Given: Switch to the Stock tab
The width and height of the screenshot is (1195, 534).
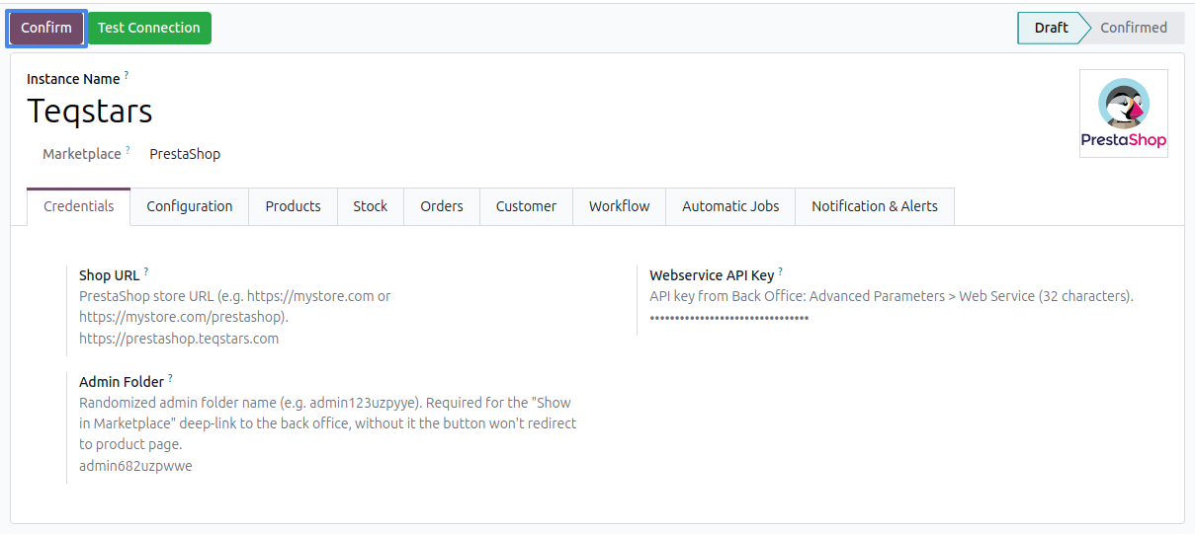Looking at the screenshot, I should point(371,206).
